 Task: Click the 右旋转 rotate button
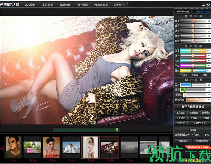[206, 118]
